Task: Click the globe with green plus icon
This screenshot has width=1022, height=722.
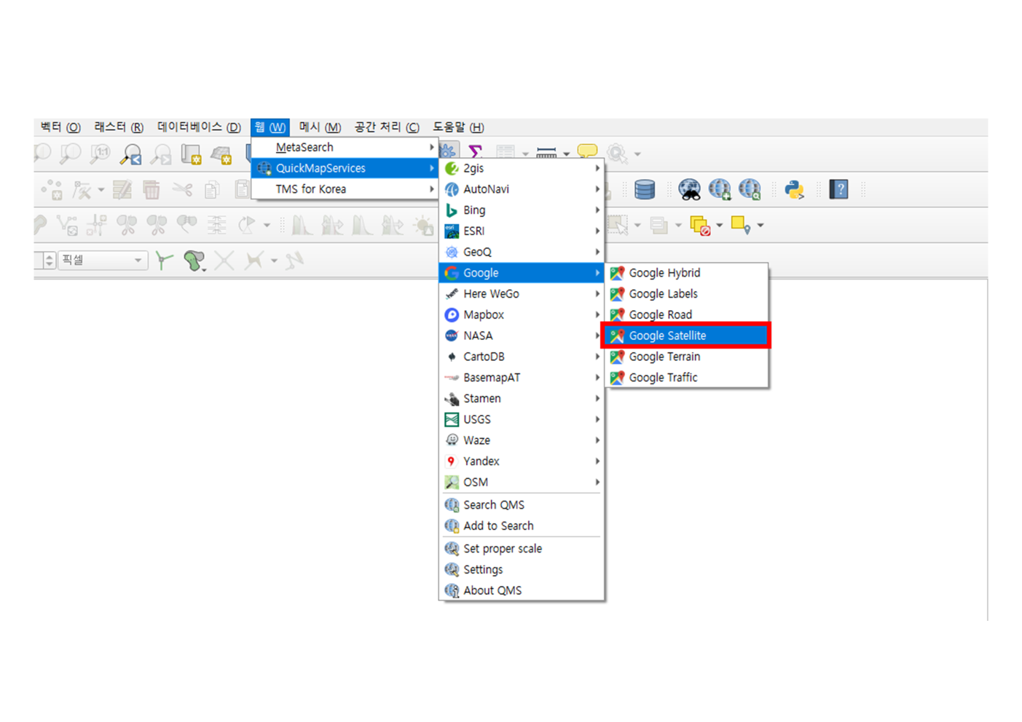Action: coord(720,190)
